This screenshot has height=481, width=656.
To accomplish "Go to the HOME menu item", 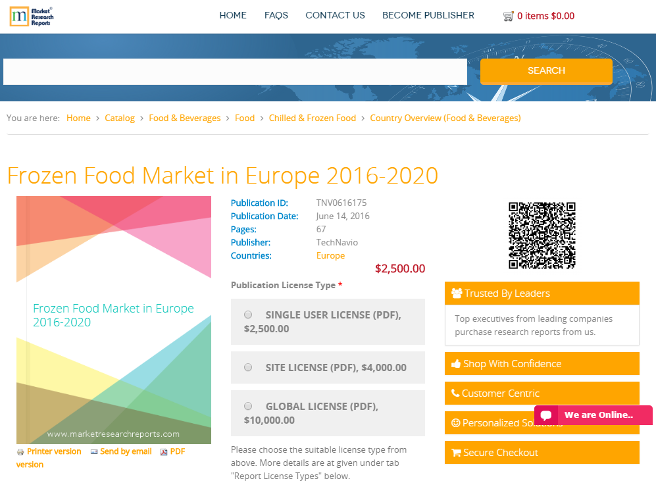I will pyautogui.click(x=233, y=16).
